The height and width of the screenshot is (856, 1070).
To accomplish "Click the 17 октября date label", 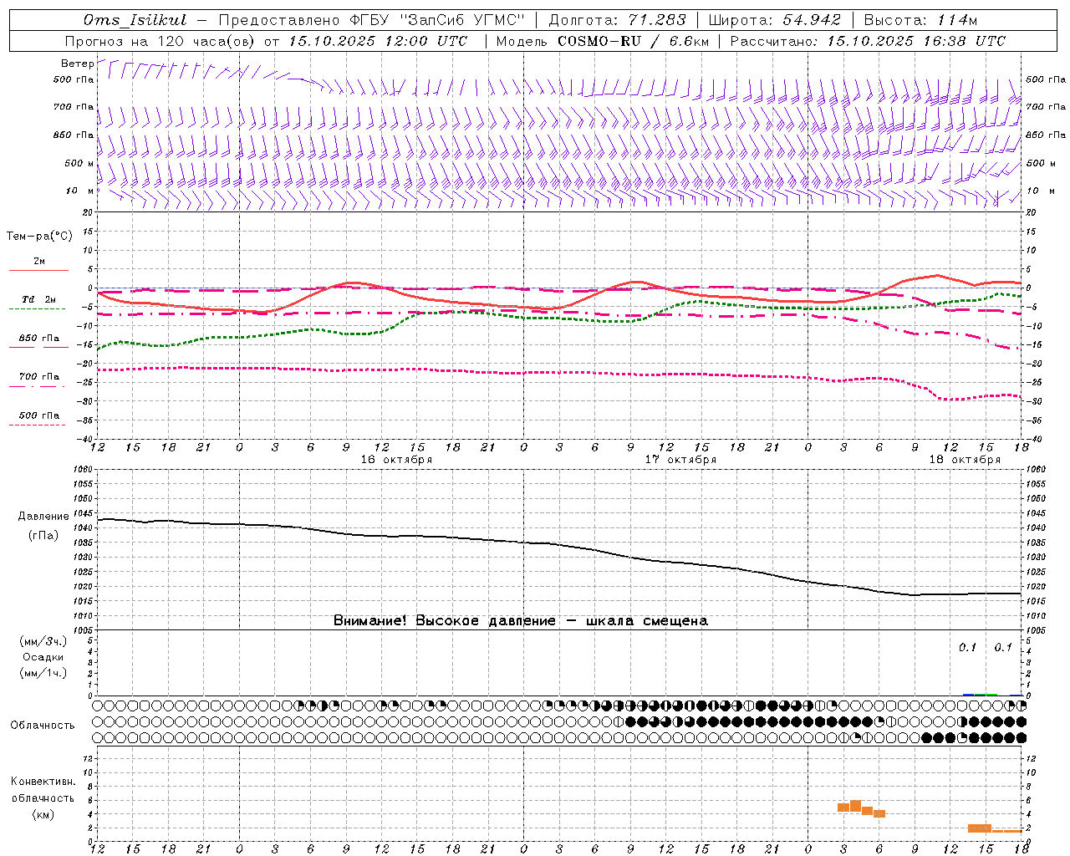I will point(680,460).
